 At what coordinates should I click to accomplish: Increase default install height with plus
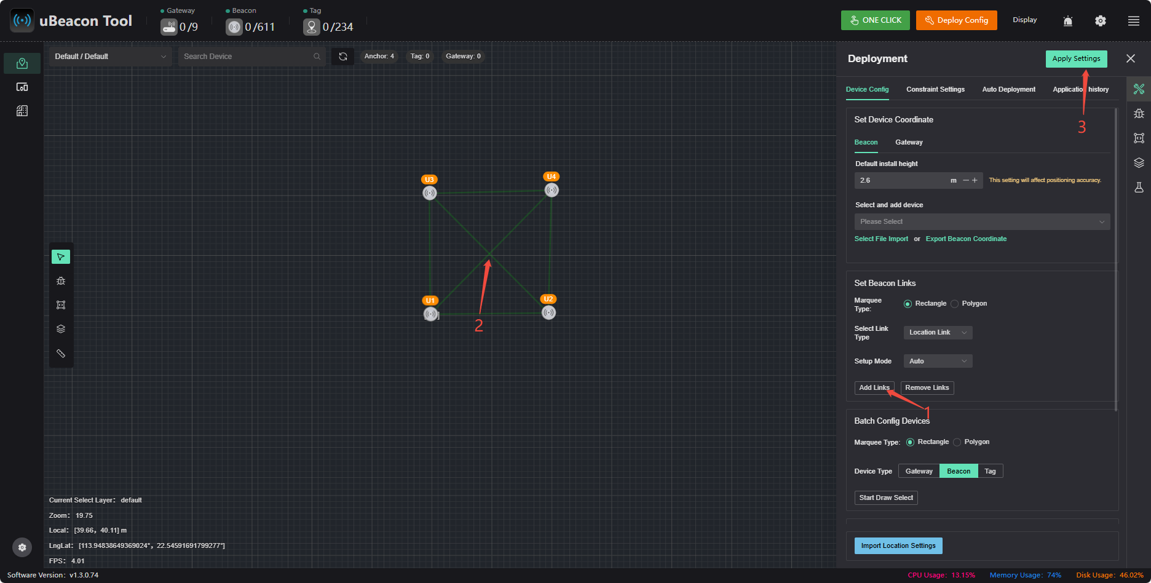[975, 180]
